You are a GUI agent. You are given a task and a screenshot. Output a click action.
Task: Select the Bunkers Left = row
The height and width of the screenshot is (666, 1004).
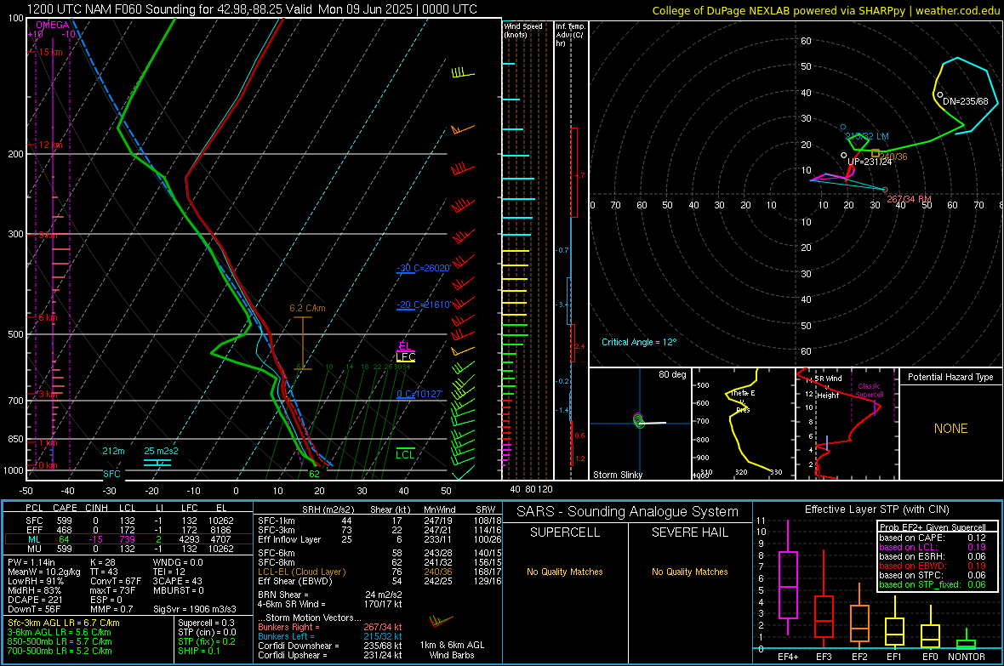(x=330, y=636)
